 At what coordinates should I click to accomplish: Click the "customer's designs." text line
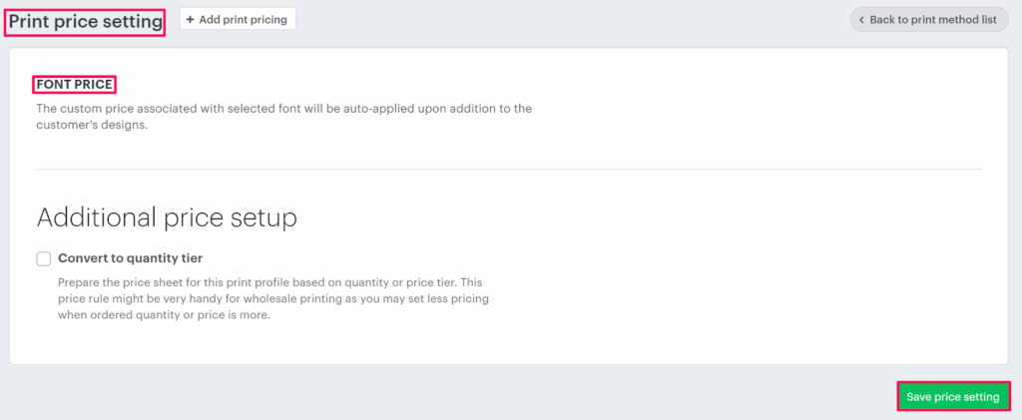pos(92,126)
